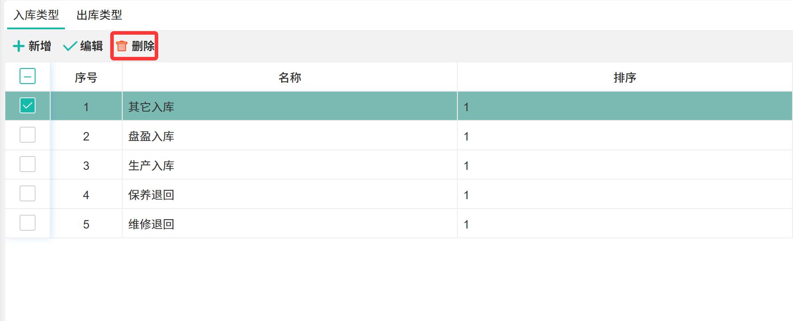Open the 出库类型 tab
Screen dimensions: 793x321
tap(99, 15)
